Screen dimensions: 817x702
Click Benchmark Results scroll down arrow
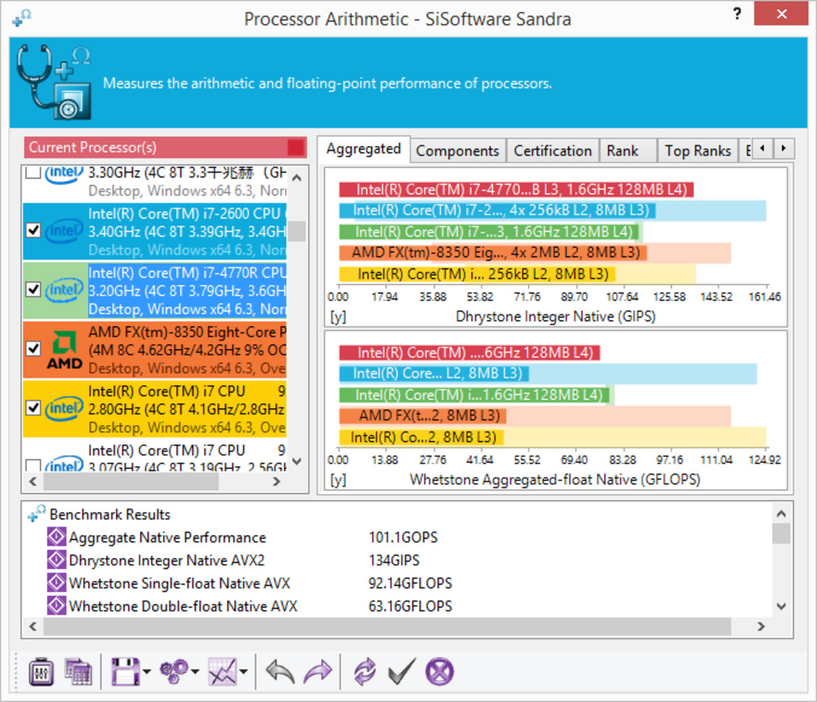(781, 606)
